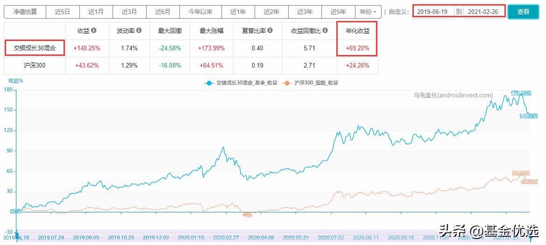Click return-drawdown ratio 5.71

(309, 48)
